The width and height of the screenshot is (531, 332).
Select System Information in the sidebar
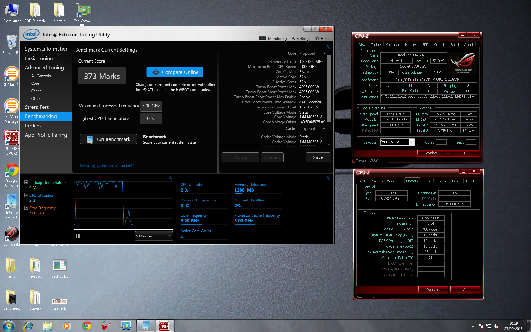point(46,49)
